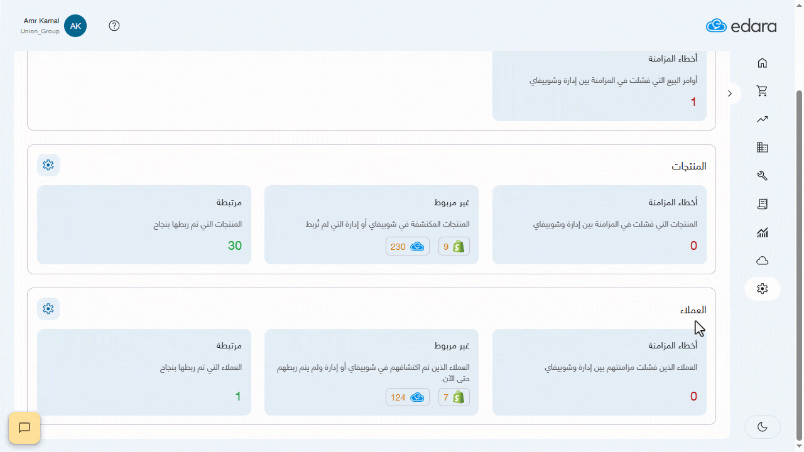Open the chat message widget

(24, 428)
